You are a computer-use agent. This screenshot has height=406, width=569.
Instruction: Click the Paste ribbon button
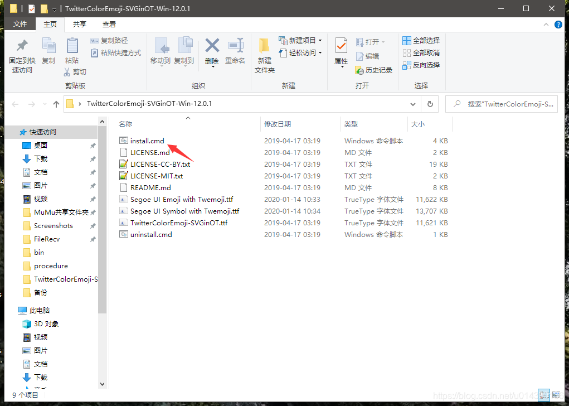(x=72, y=51)
